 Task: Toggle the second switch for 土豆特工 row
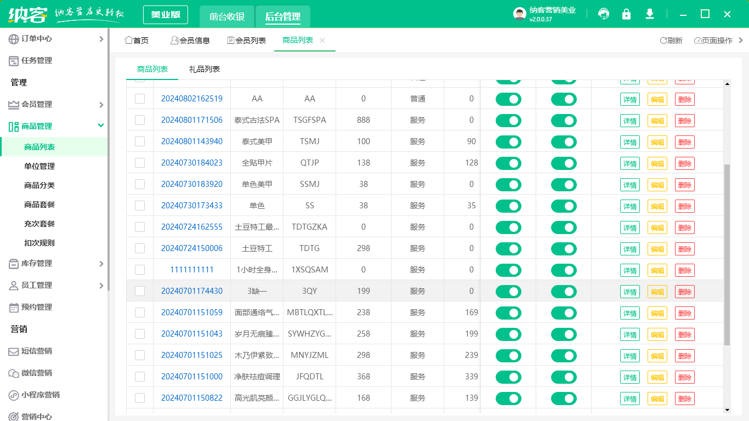pyautogui.click(x=564, y=249)
